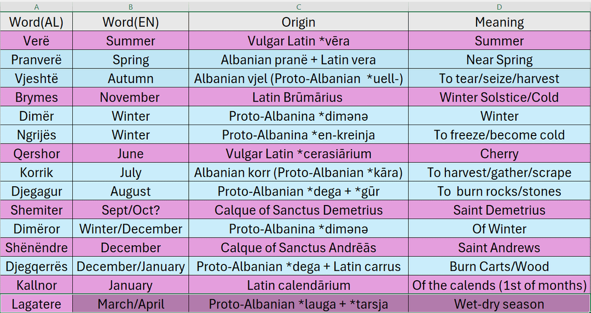Select the column A header
Screen dimensions: 591x313
click(x=36, y=7)
